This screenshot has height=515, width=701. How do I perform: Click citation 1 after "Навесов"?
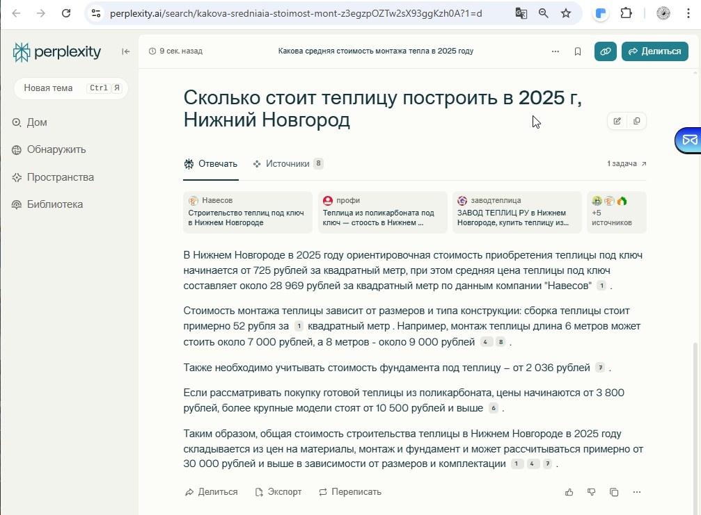pos(601,286)
